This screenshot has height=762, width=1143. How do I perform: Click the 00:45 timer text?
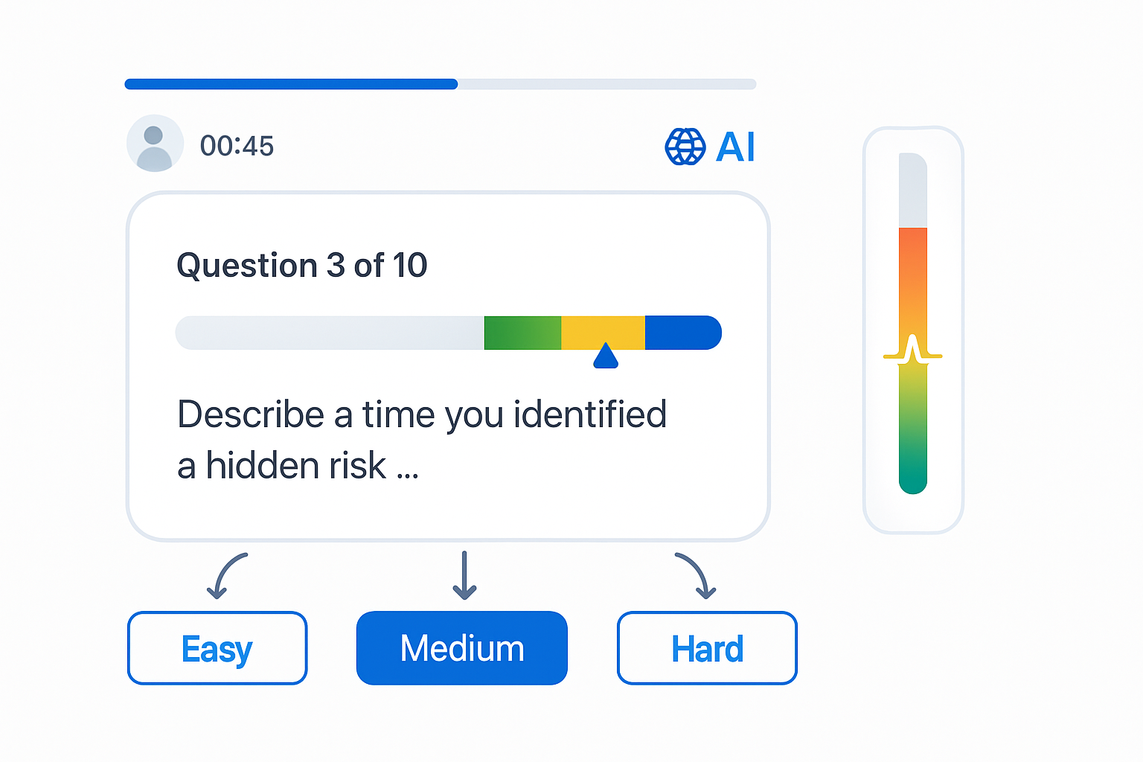tap(237, 146)
